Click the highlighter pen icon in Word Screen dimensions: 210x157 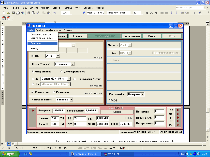click(x=200, y=13)
